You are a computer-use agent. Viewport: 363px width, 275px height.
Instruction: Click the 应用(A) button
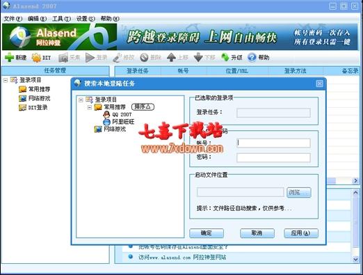[301, 233]
